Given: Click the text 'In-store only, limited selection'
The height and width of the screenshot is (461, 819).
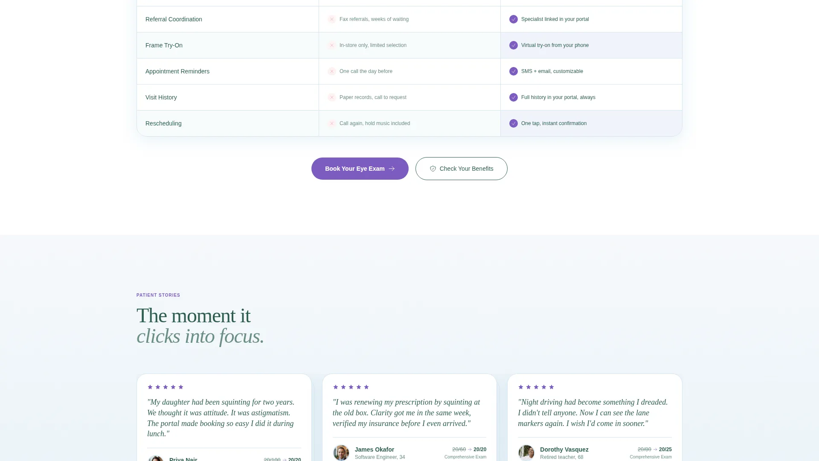Looking at the screenshot, I should pyautogui.click(x=373, y=45).
